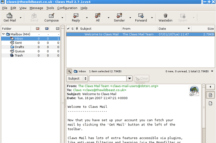Open the View menu

[23, 8]
